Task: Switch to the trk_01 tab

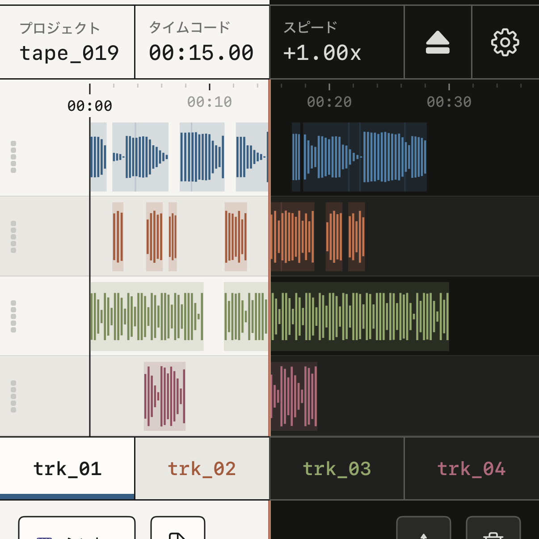Action: (67, 468)
